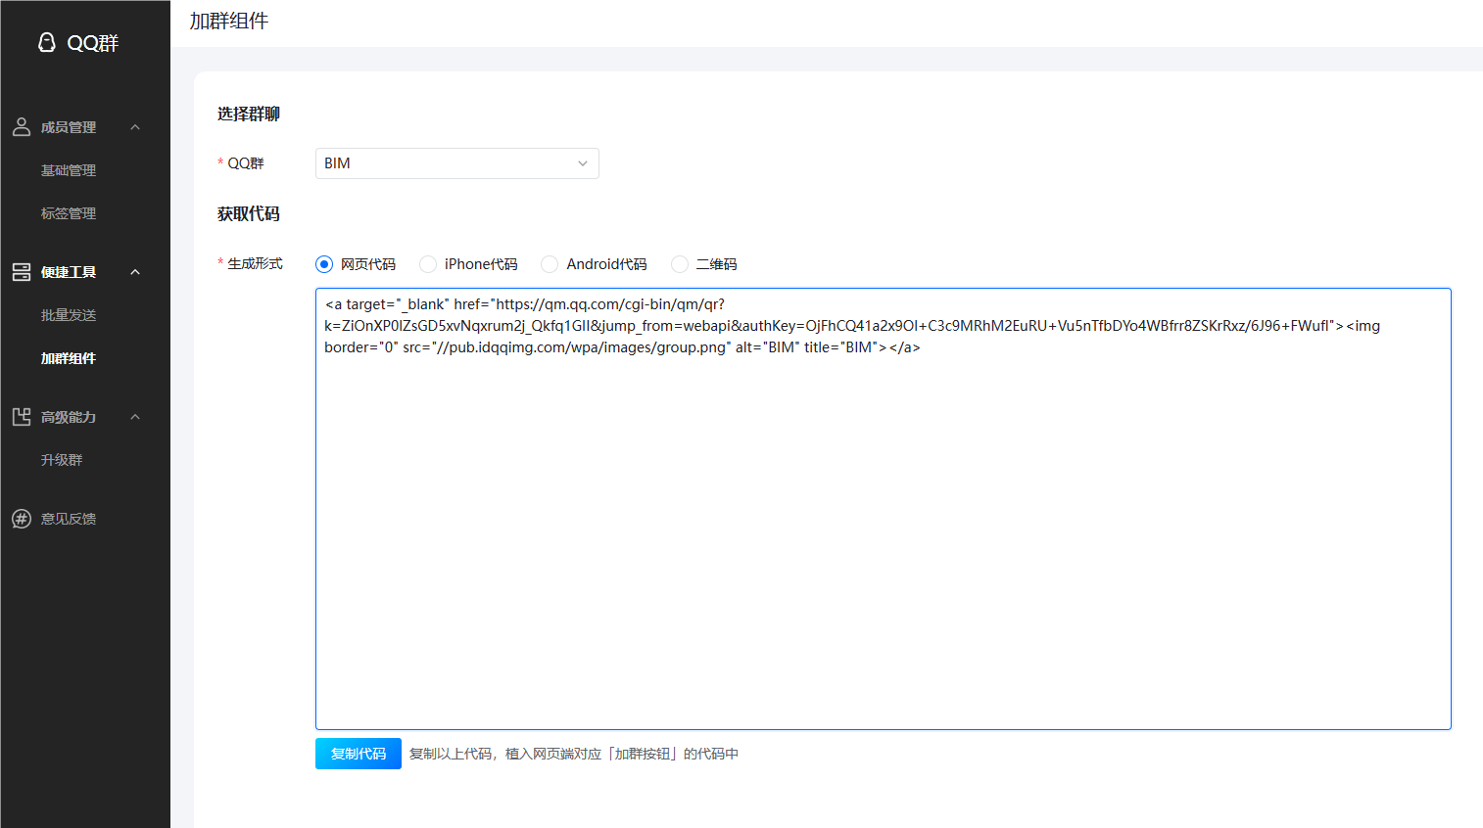Click the 加群组件 page heading
The height and width of the screenshot is (828, 1483).
tap(229, 21)
